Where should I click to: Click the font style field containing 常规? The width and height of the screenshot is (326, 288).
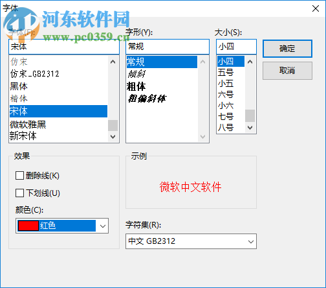coord(168,47)
